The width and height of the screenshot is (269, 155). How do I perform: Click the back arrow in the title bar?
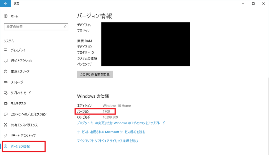click(x=5, y=3)
